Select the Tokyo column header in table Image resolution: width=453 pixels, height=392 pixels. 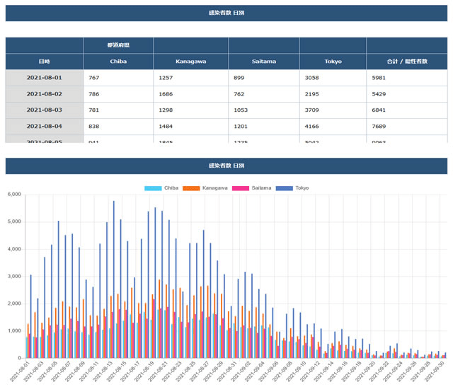(x=333, y=61)
